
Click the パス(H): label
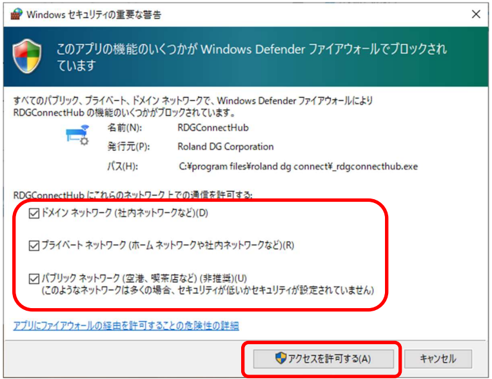click(123, 166)
